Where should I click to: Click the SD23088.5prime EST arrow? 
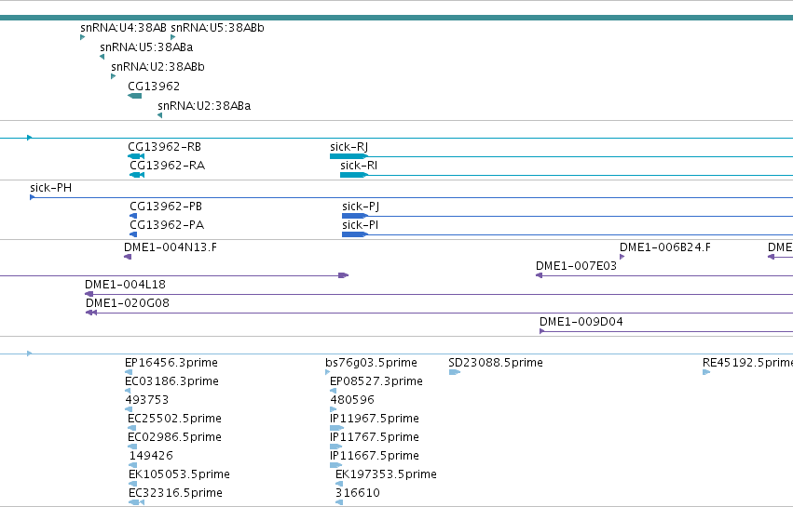tap(455, 372)
